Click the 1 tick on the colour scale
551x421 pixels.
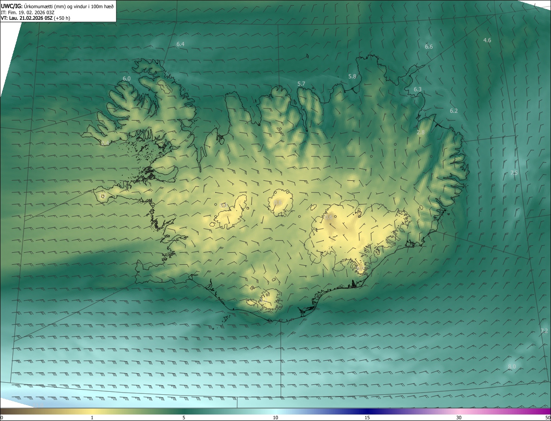pyautogui.click(x=92, y=418)
